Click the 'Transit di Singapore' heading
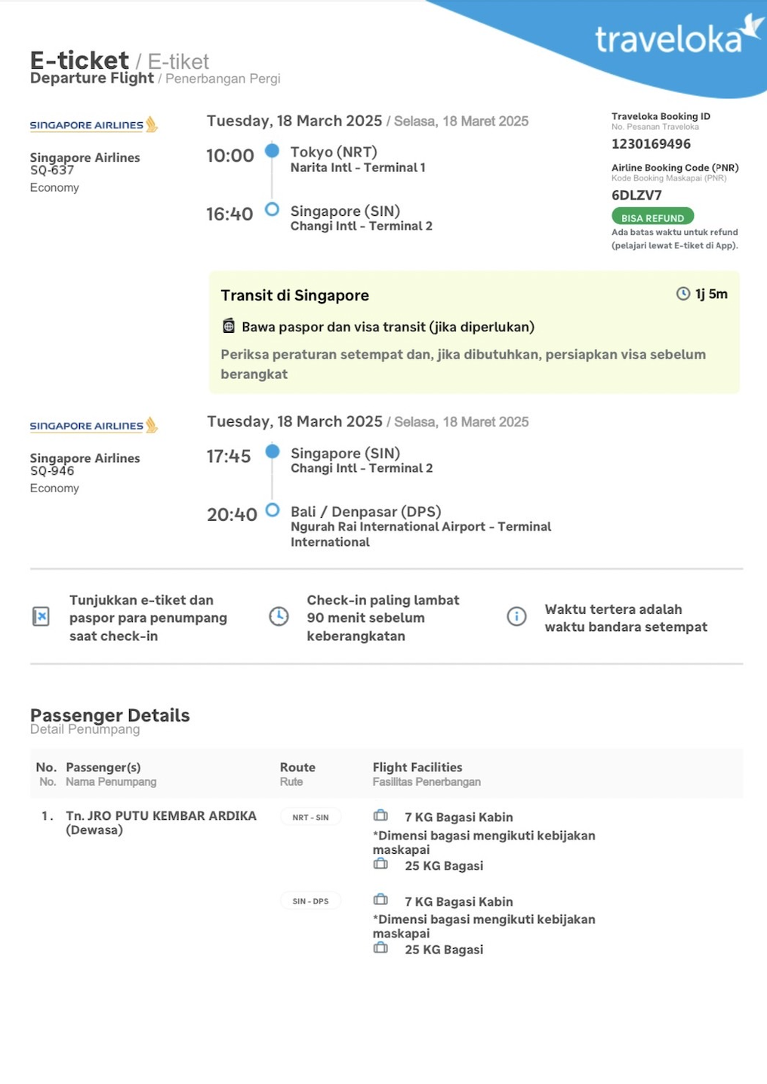Screen dimensions: 767x1084 (x=294, y=296)
